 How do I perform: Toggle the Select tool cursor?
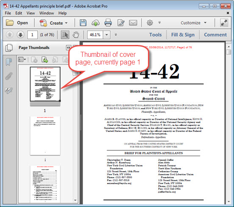tap(65, 35)
